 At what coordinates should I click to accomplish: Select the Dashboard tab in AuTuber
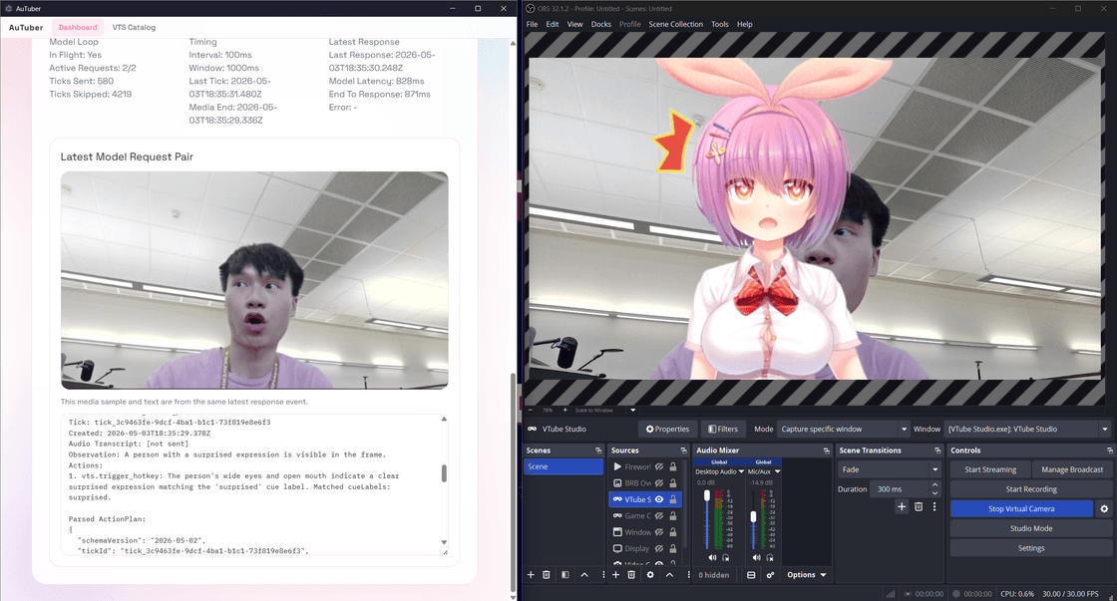tap(78, 28)
